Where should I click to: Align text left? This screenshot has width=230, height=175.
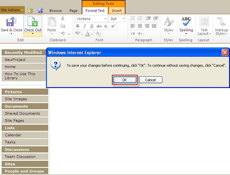[x=133, y=26]
